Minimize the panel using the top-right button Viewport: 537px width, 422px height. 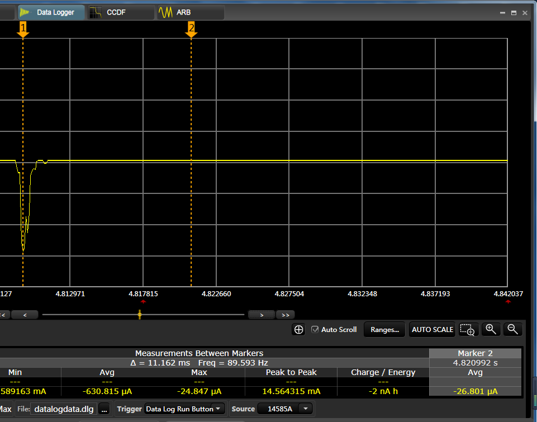click(x=502, y=13)
